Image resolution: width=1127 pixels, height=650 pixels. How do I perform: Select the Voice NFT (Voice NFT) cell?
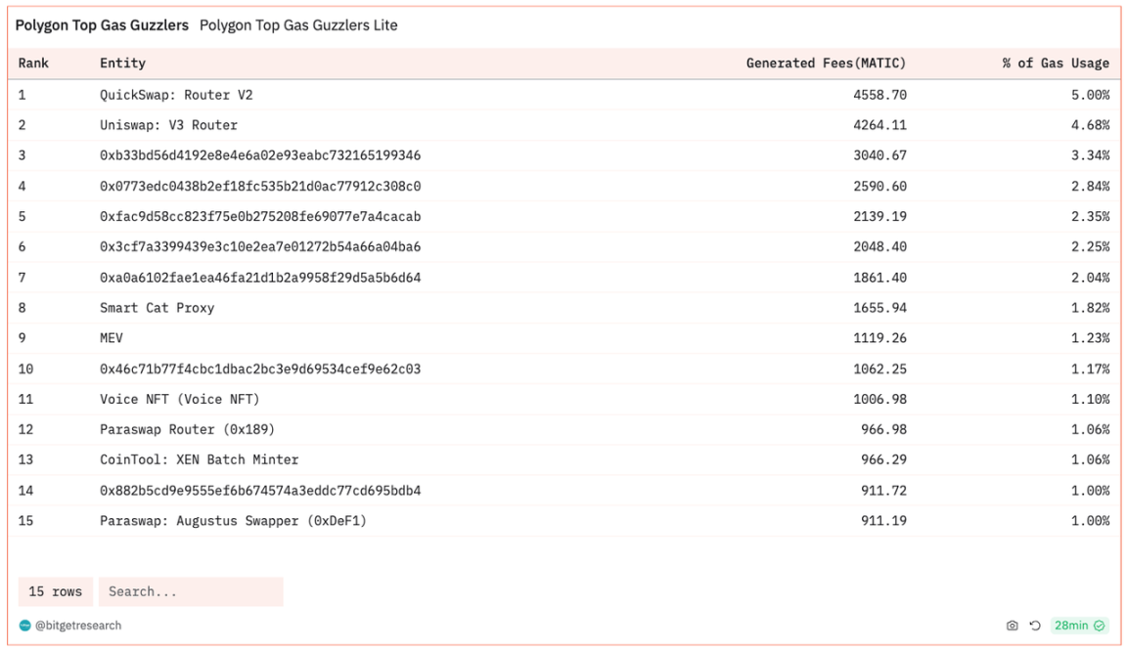pos(179,399)
